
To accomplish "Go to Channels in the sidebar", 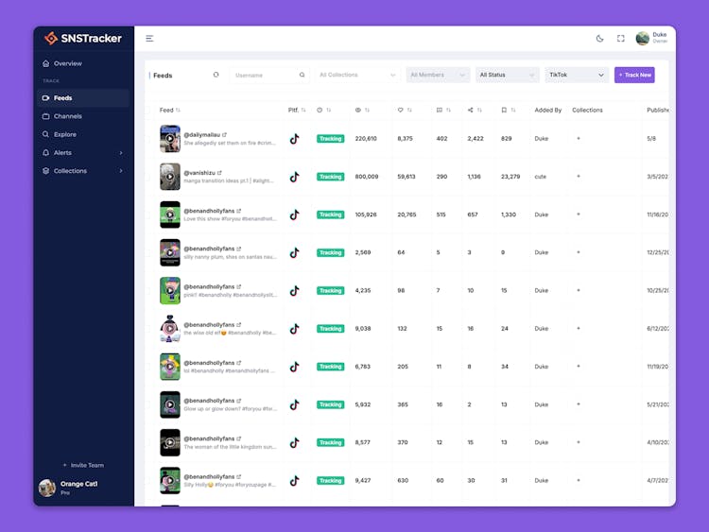I will pos(67,116).
